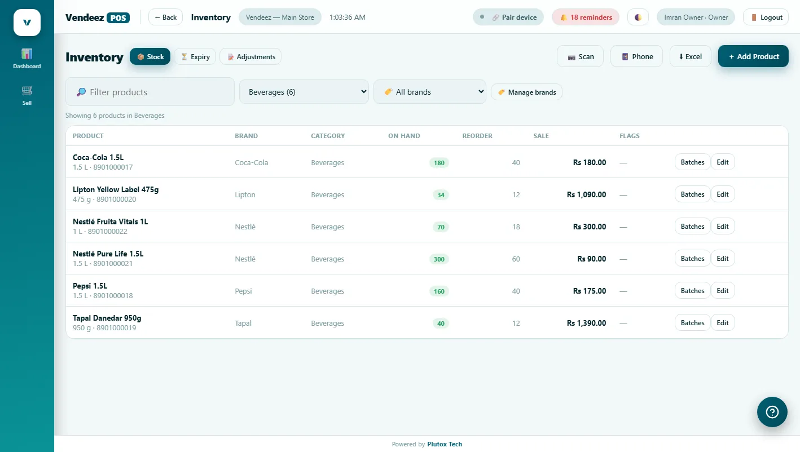Click the 300 on-hand stock badge
Image resolution: width=800 pixels, height=452 pixels.
pos(439,259)
